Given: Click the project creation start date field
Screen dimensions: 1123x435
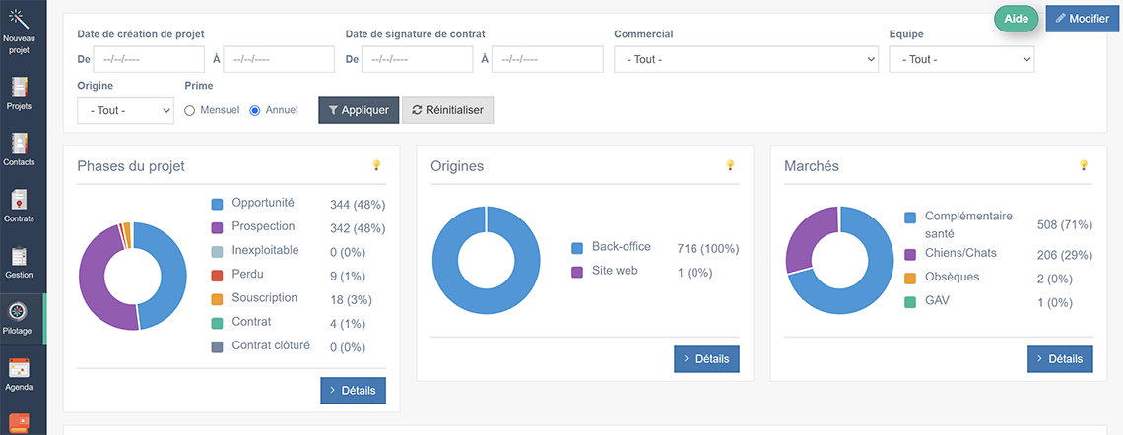Looking at the screenshot, I should [148, 60].
